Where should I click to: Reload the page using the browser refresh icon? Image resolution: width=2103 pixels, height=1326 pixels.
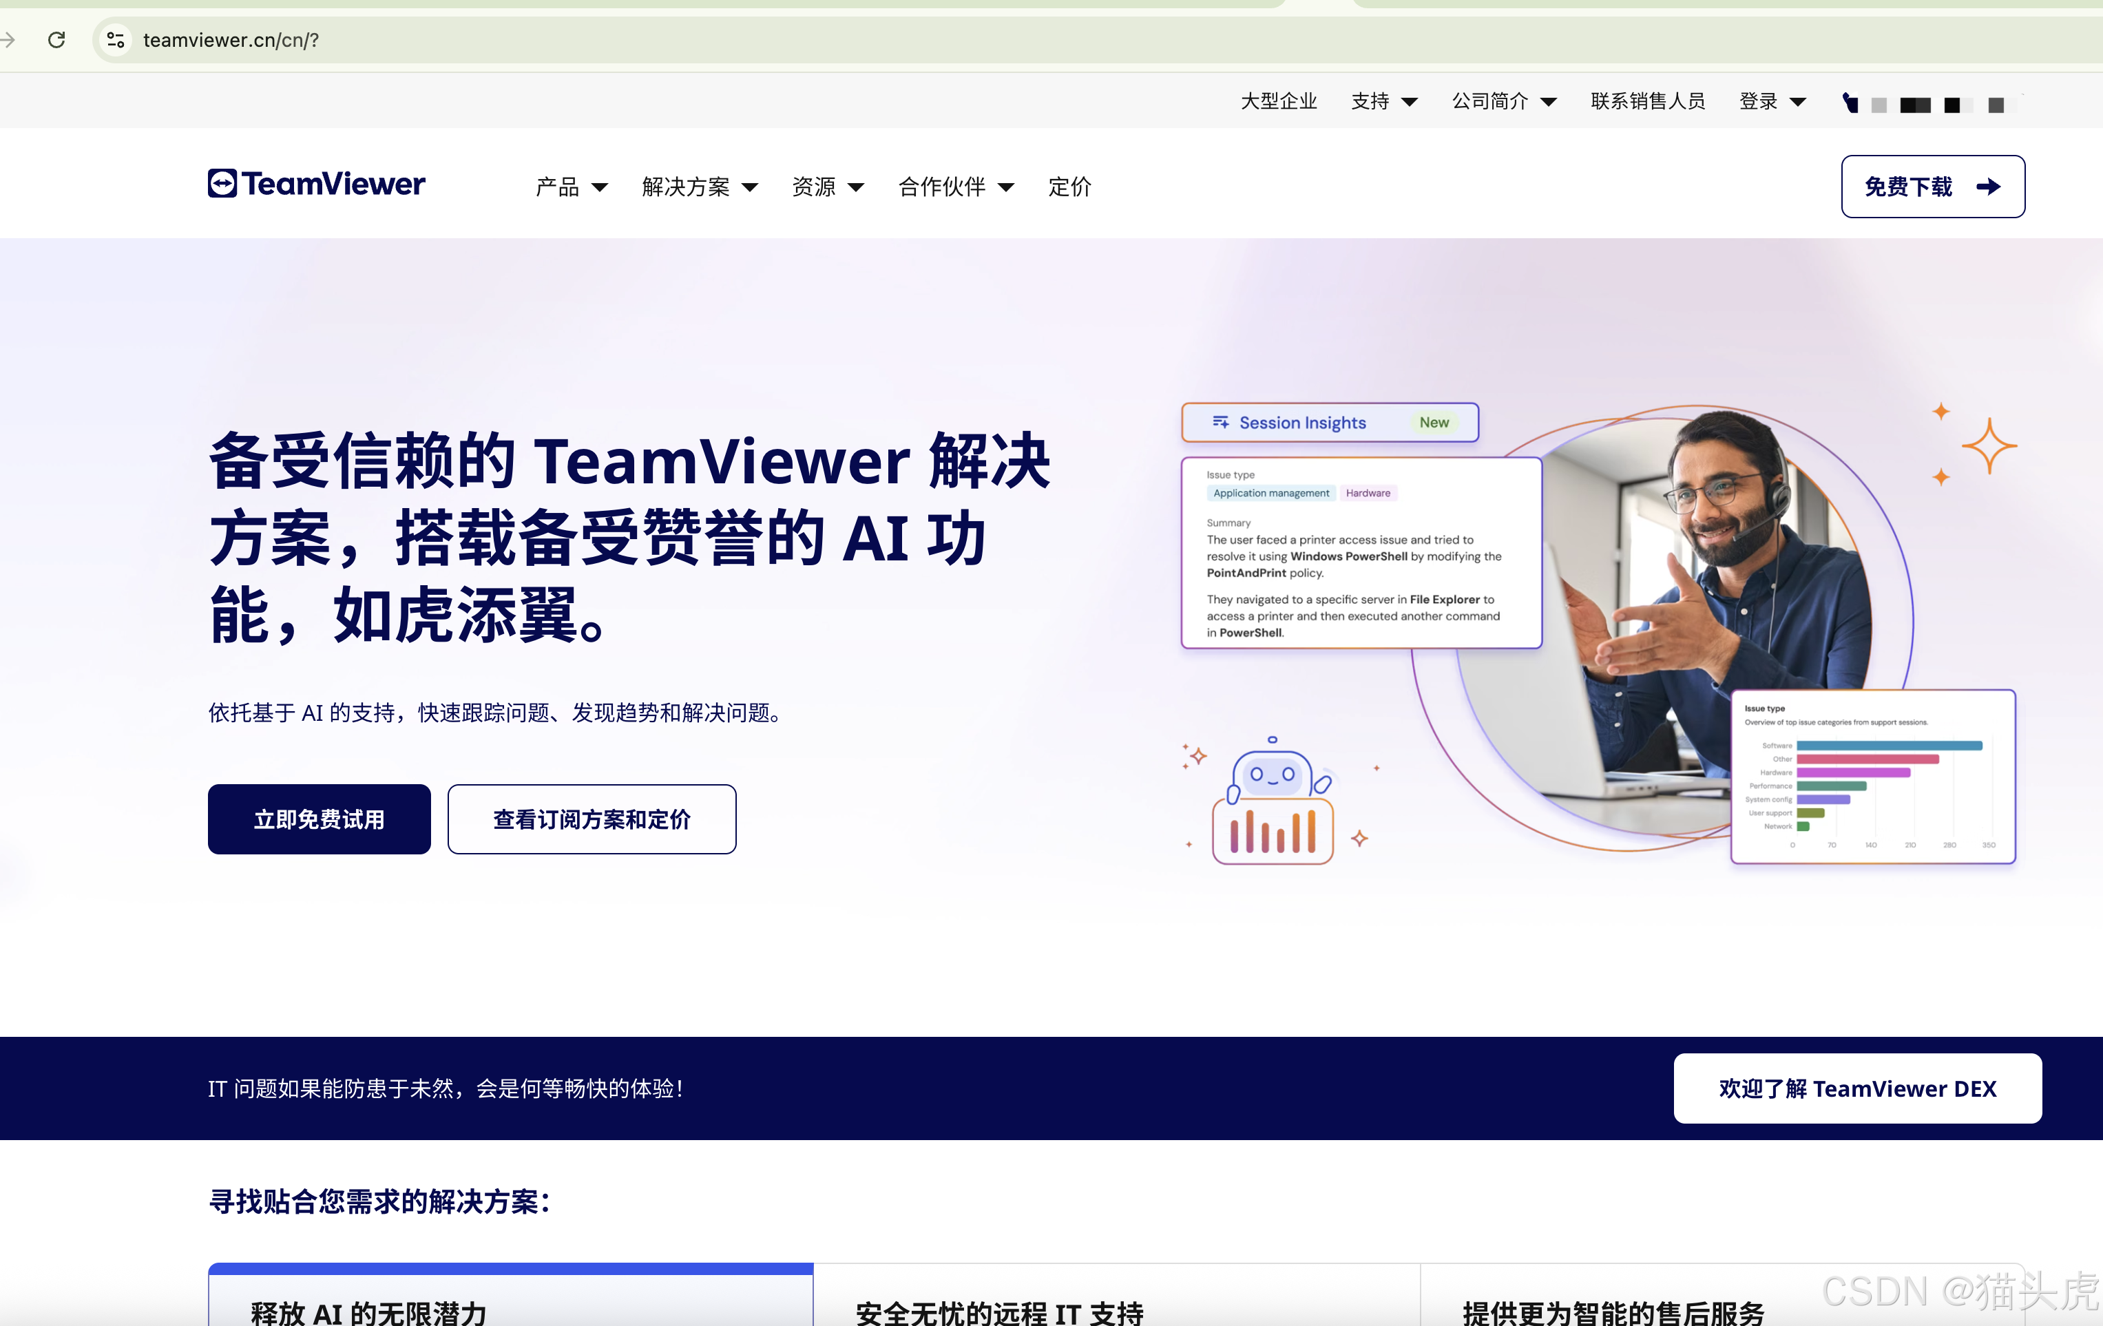[56, 39]
